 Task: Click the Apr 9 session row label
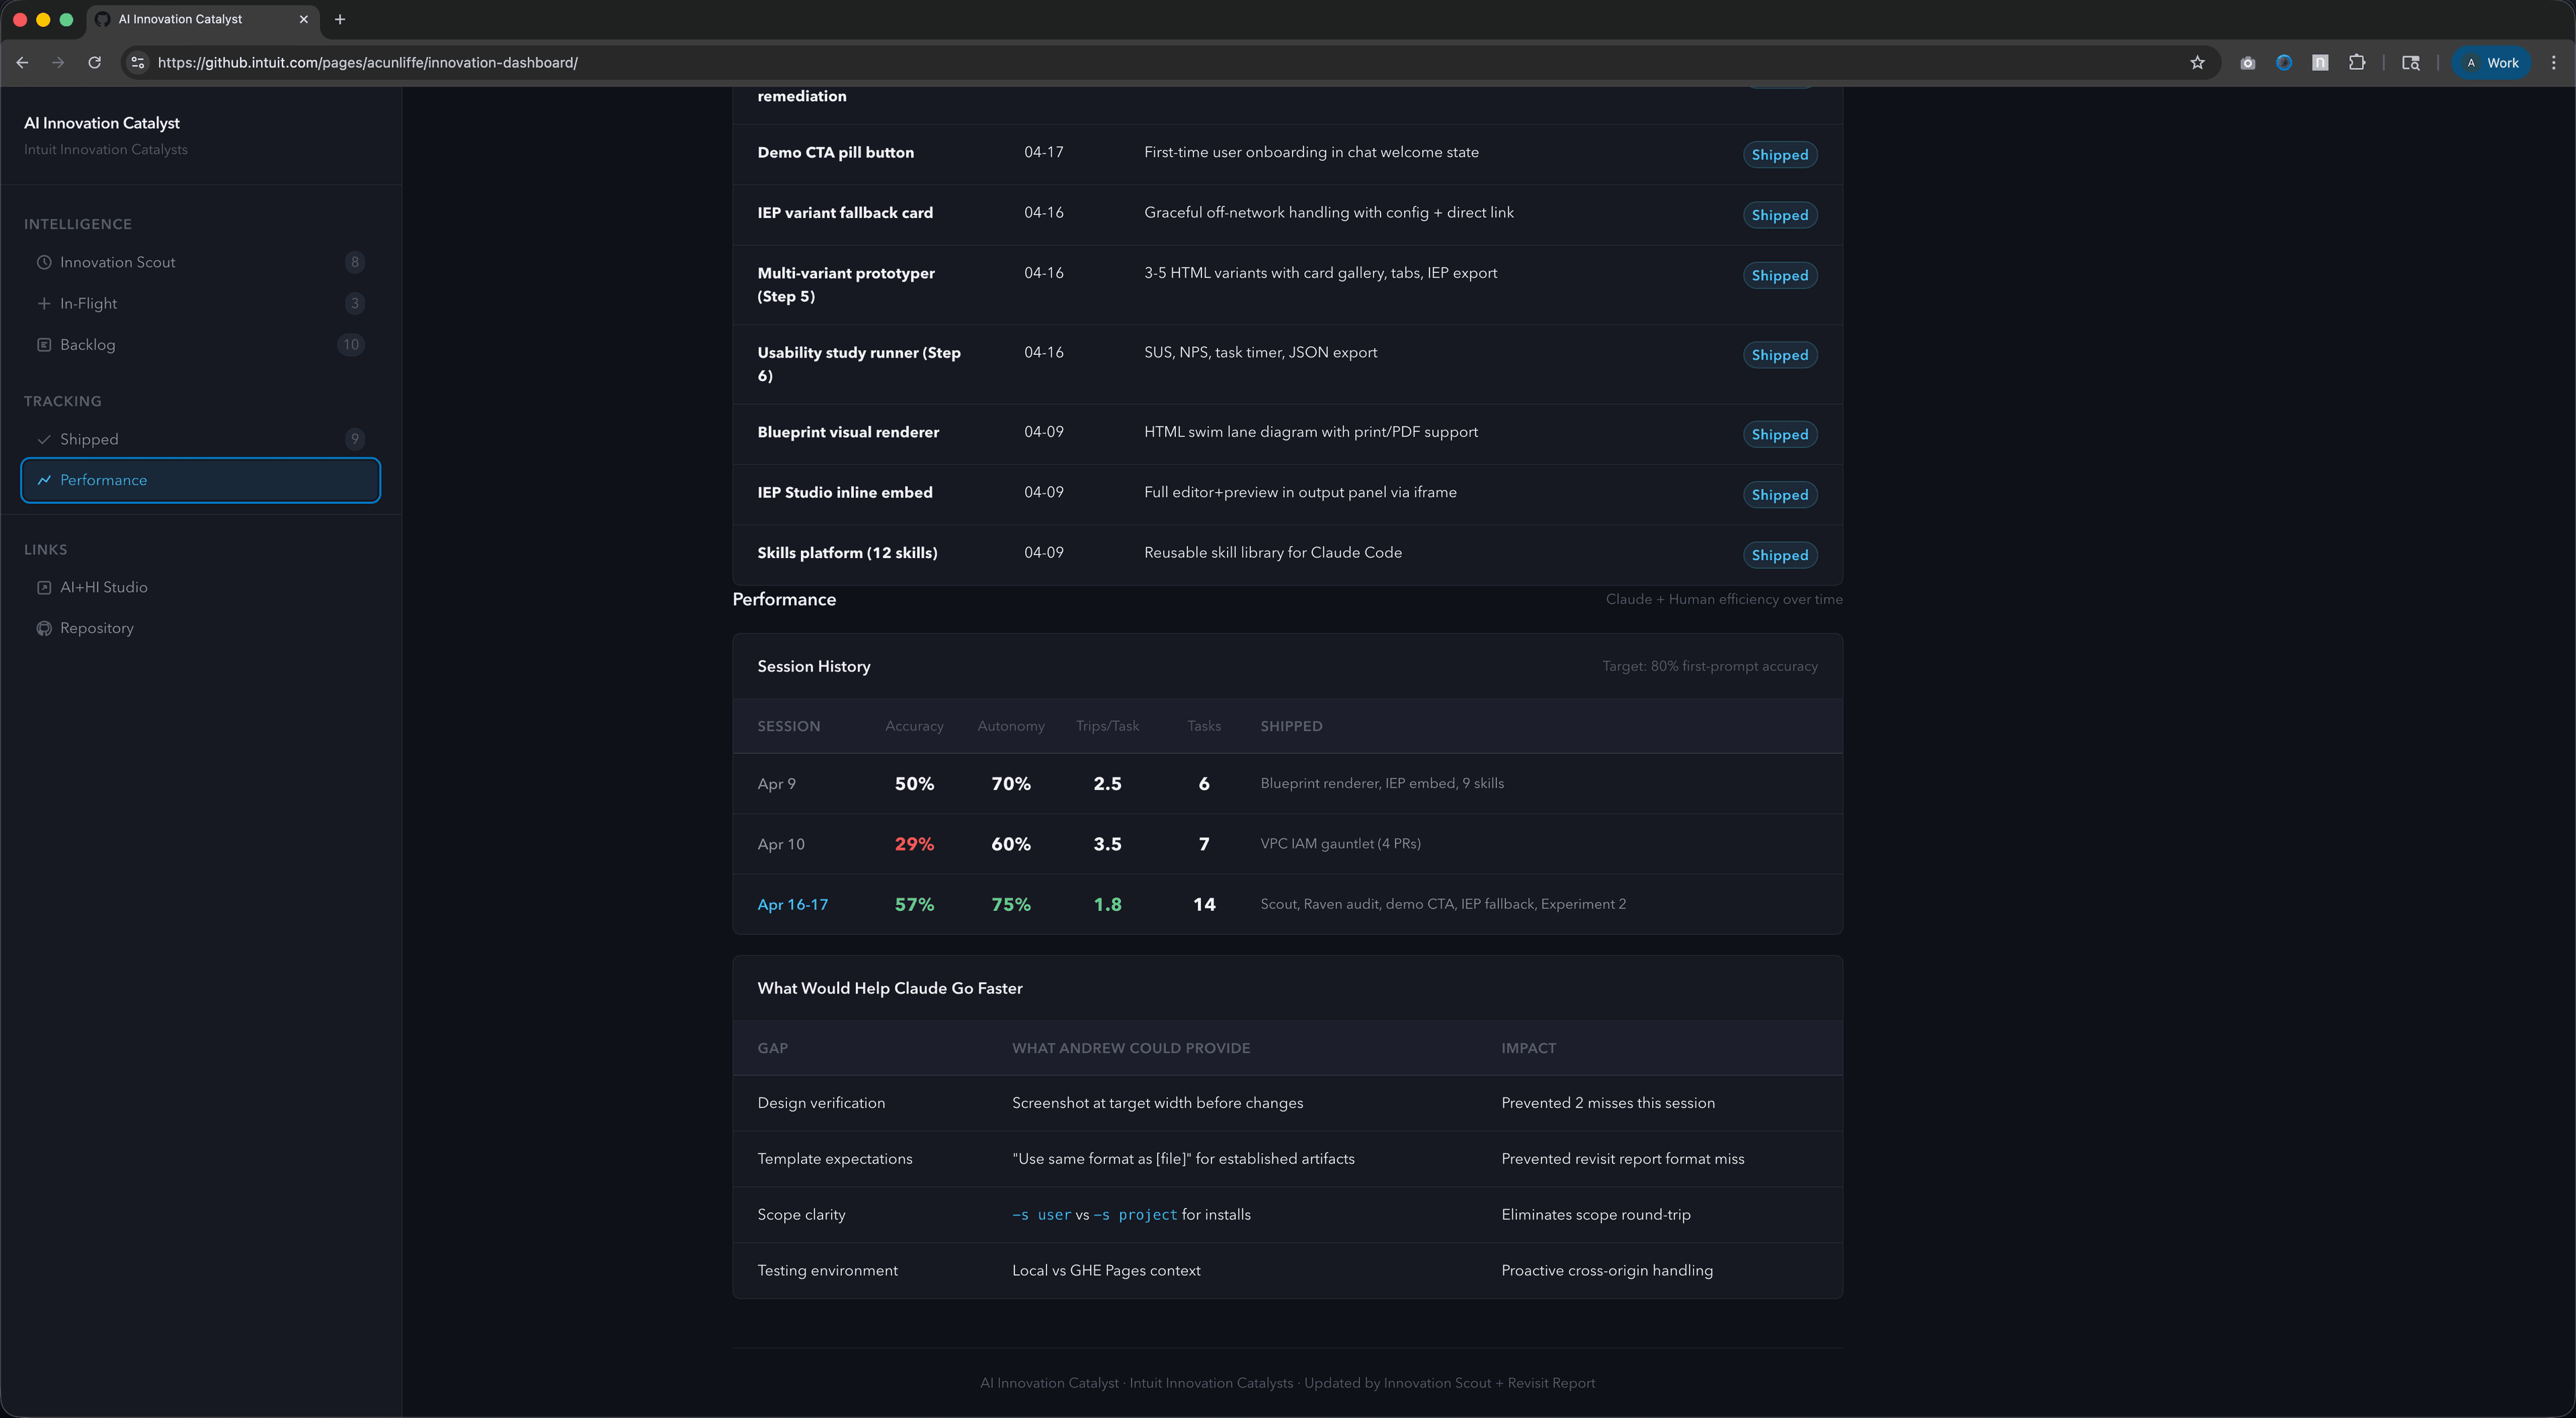(x=776, y=783)
